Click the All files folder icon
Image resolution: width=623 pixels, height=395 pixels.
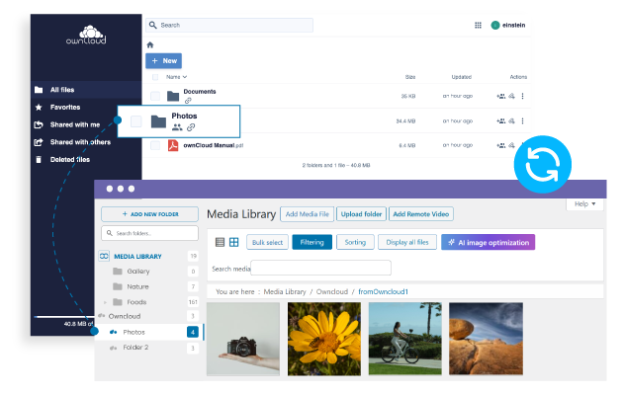(39, 90)
